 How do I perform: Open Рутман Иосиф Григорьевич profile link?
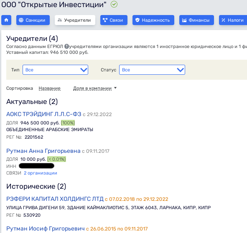pos(46,228)
